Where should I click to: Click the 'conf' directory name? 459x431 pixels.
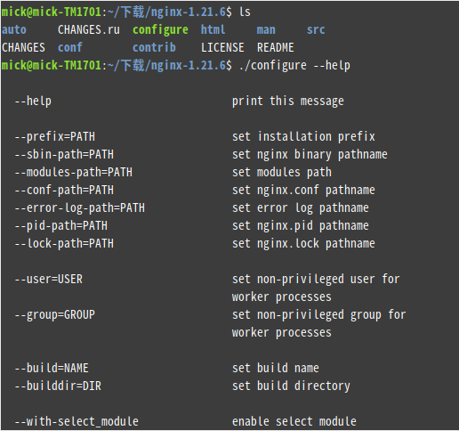(69, 47)
